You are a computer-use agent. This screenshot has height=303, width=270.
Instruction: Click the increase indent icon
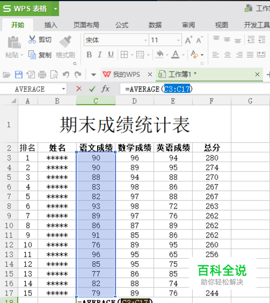click(x=262, y=39)
